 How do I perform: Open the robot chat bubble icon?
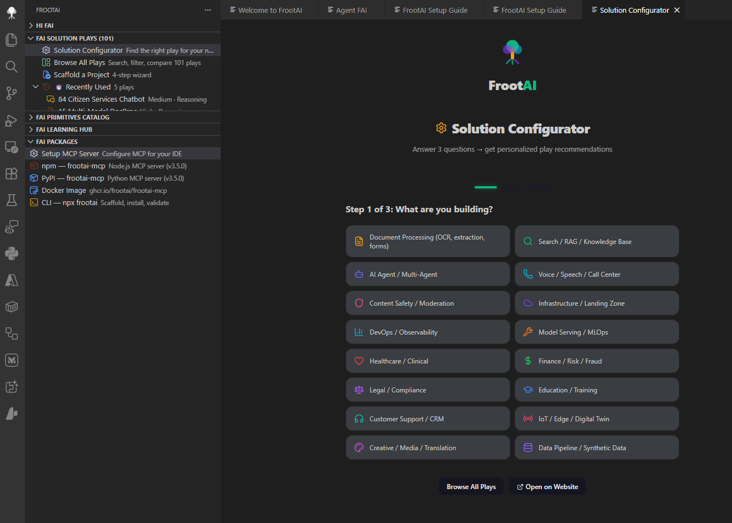click(x=12, y=227)
